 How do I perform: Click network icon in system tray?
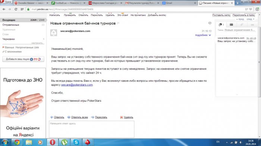pyautogui.click(x=232, y=142)
